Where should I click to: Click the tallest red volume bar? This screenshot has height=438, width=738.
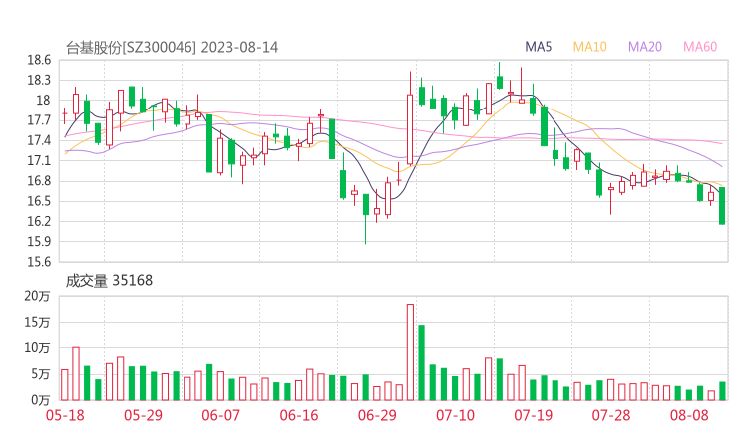(x=410, y=352)
